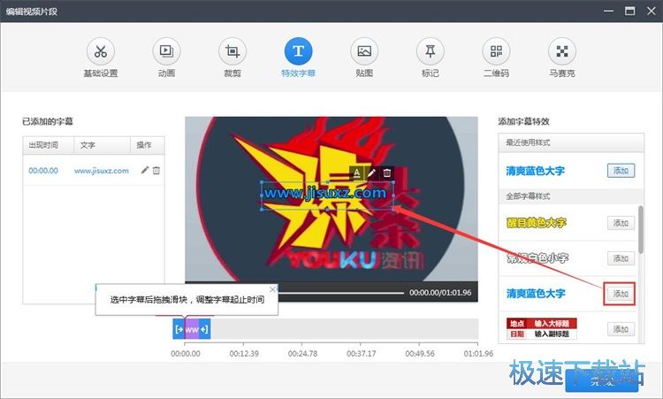Viewport: 663px width, 399px height.
Task: Add the 常规白色小字 subtitle style
Action: [621, 258]
